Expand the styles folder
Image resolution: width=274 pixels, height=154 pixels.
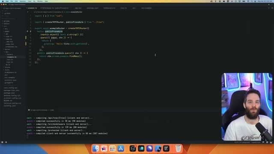(x=7, y=68)
